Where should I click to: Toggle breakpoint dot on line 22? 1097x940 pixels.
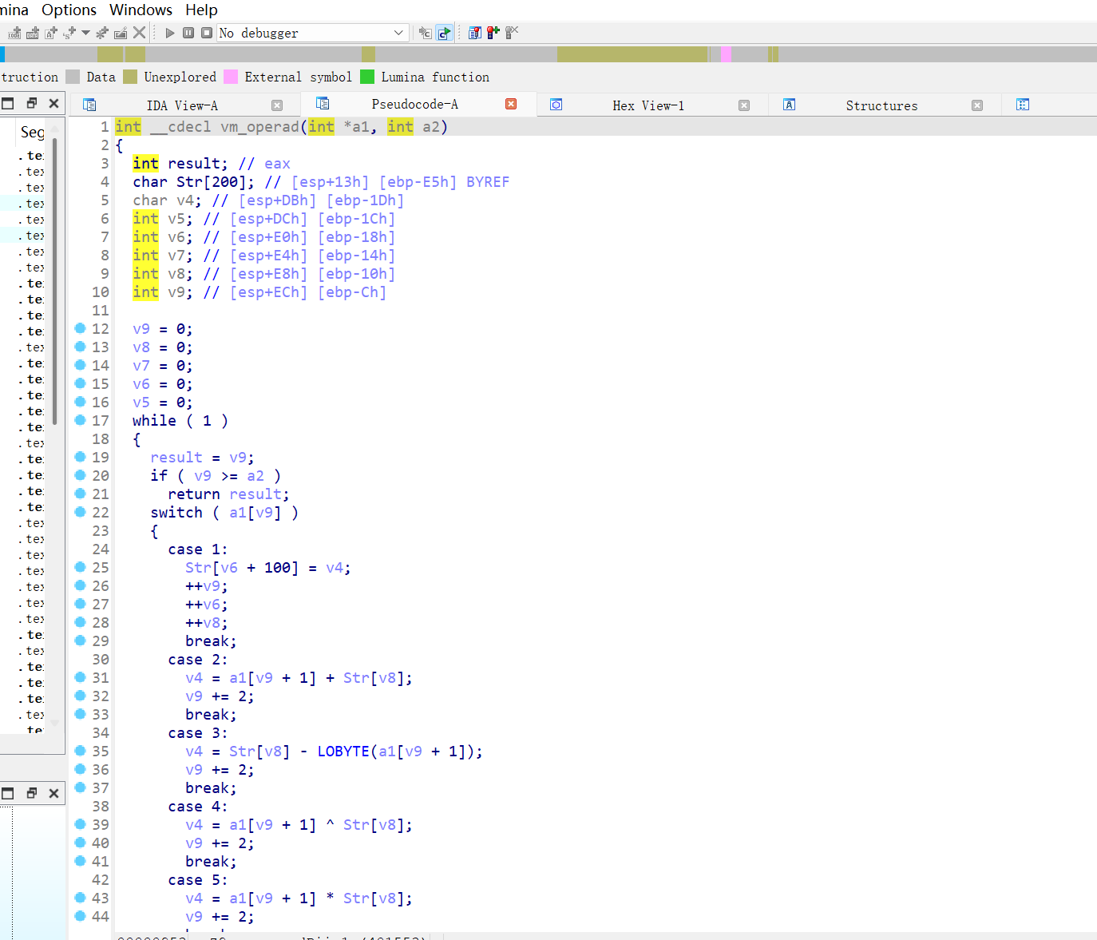click(80, 512)
